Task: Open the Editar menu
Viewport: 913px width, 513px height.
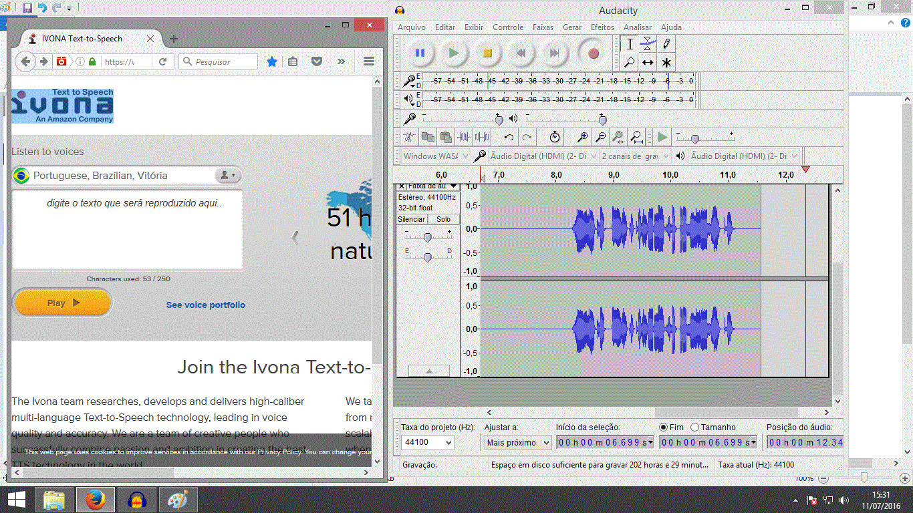Action: coord(445,27)
